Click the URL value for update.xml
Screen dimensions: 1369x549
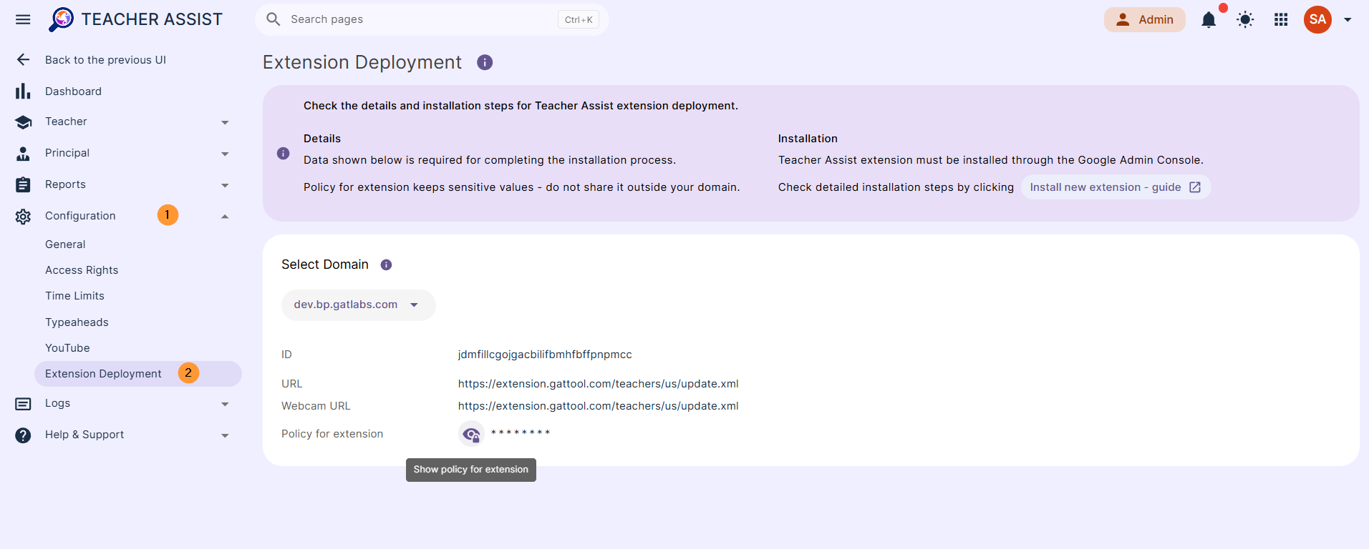pos(599,384)
